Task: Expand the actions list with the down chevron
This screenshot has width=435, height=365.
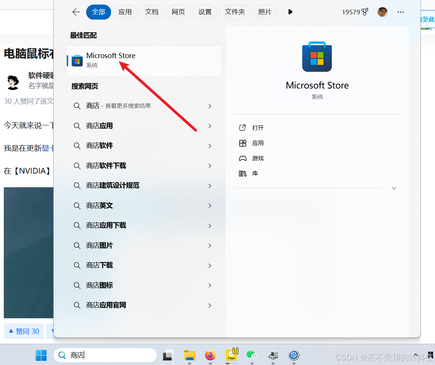Action: click(394, 188)
